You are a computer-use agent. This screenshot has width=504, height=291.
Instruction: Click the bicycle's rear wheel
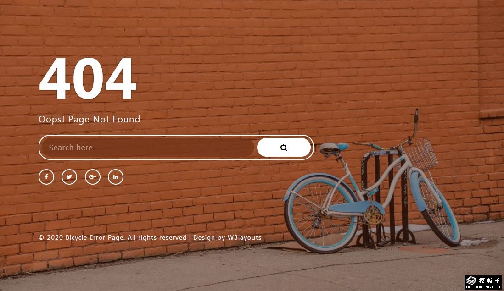click(320, 214)
